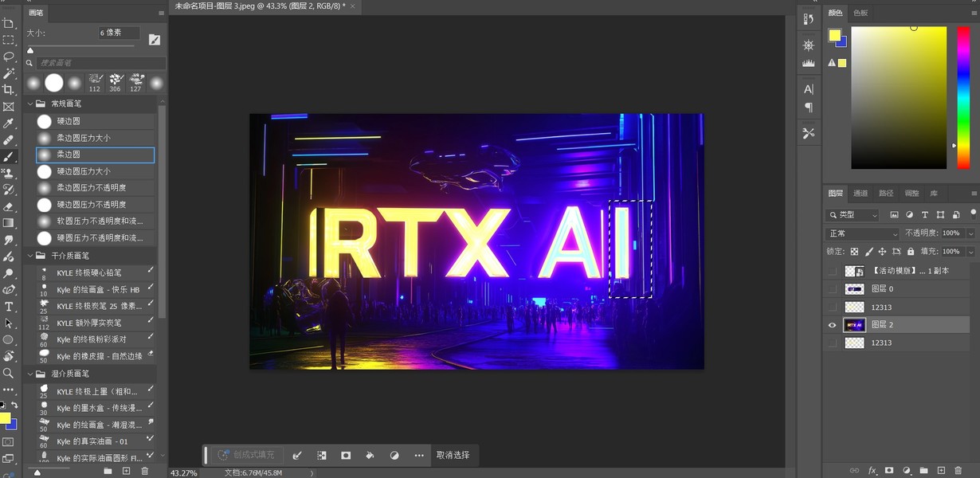This screenshot has height=478, width=980.
Task: Show visibility of the bottom 12313 layer
Action: pyautogui.click(x=833, y=343)
